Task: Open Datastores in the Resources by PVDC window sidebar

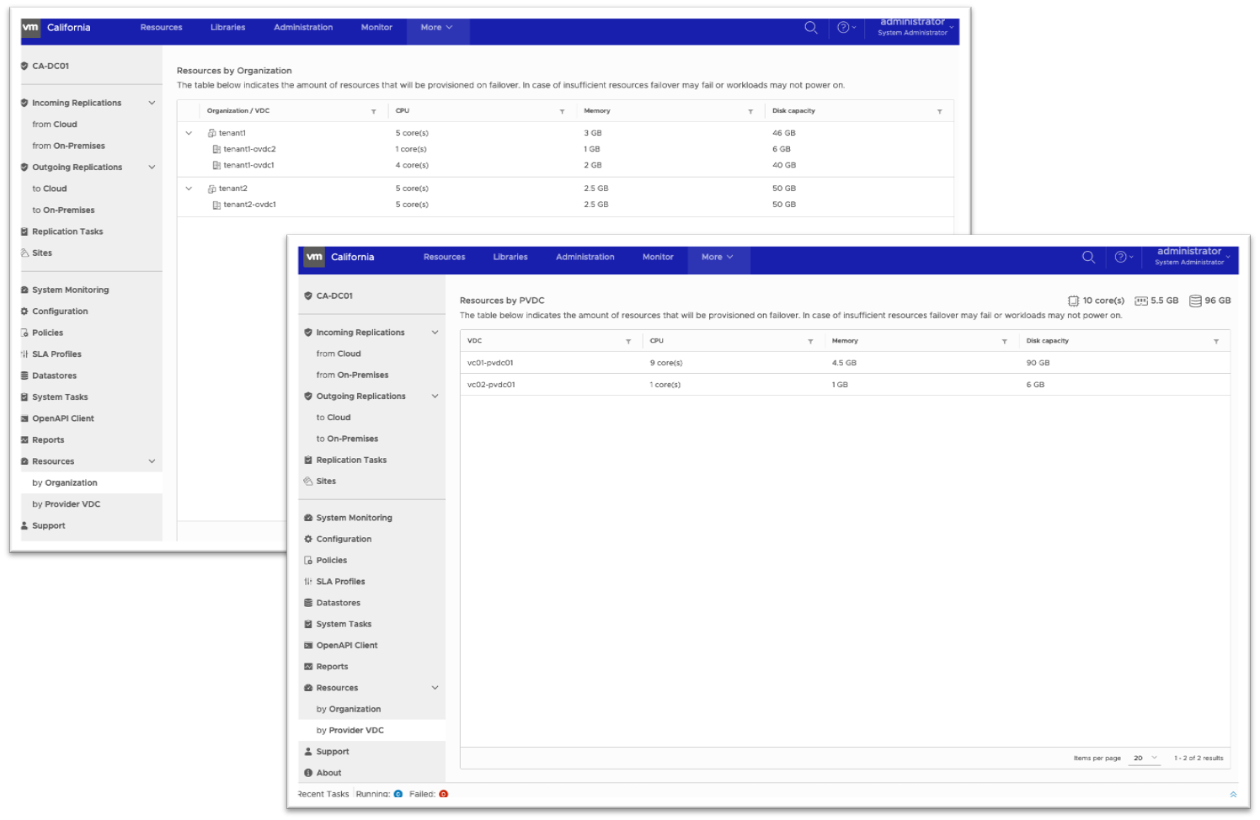Action: [x=338, y=603]
